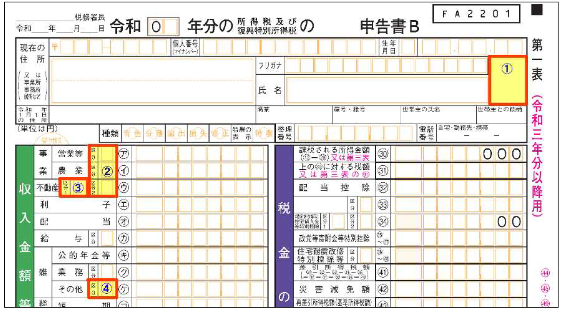Click the 政党等寄附金等特別控除 amount field

click(x=458, y=238)
